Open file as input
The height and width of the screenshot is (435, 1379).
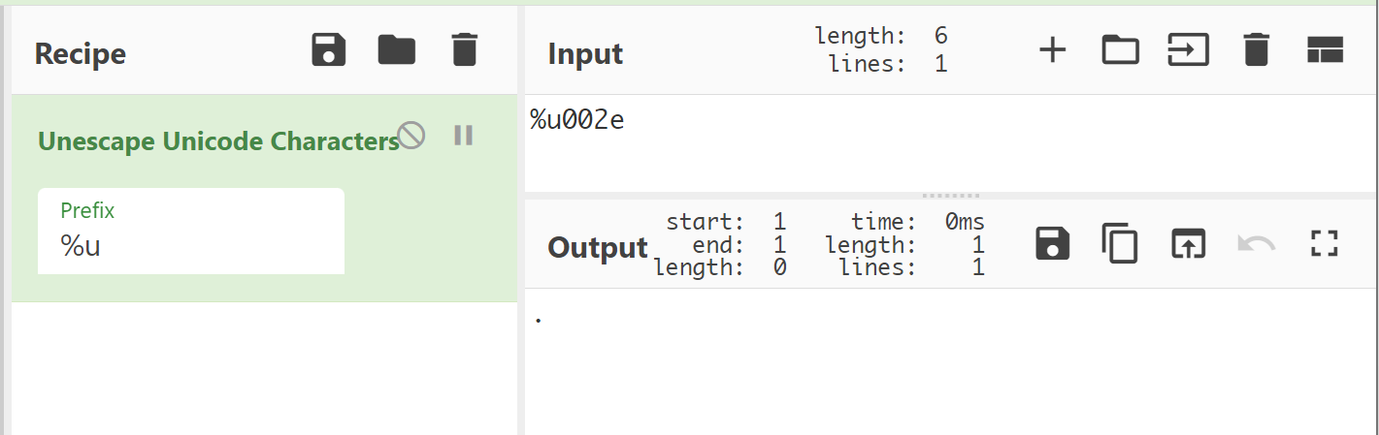coord(1188,50)
